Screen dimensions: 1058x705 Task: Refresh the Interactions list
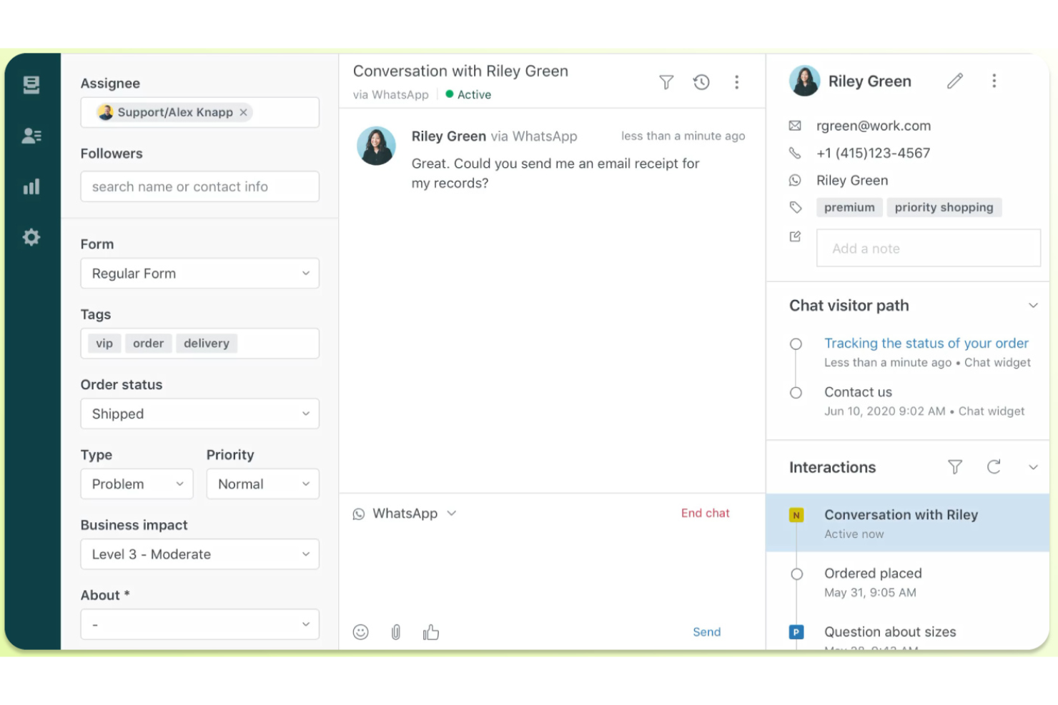point(994,467)
